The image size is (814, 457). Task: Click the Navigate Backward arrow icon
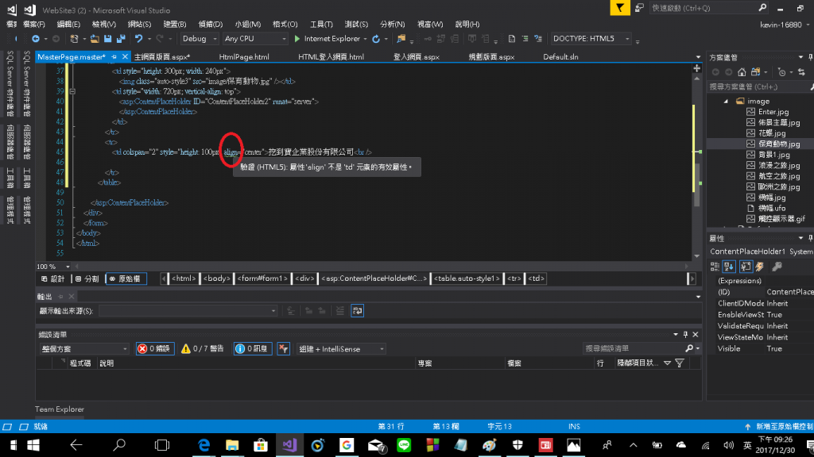coord(35,39)
